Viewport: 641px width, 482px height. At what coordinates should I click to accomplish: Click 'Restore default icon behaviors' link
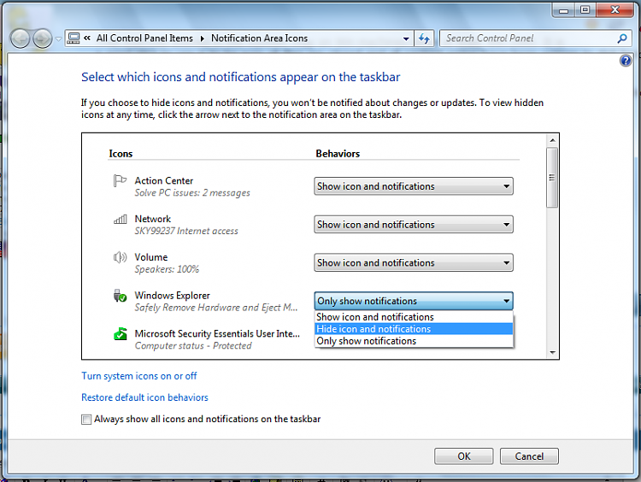pos(144,397)
